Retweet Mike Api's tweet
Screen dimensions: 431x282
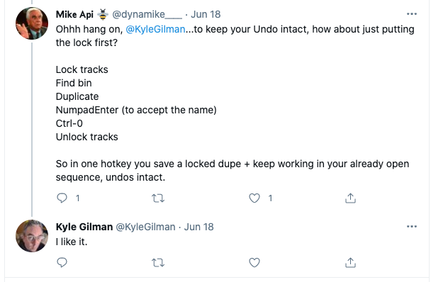point(158,198)
